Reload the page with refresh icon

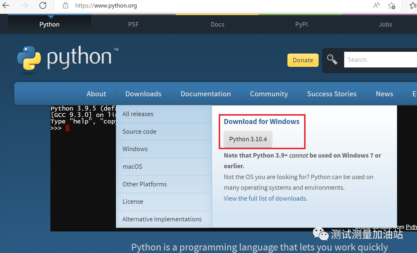43,5
